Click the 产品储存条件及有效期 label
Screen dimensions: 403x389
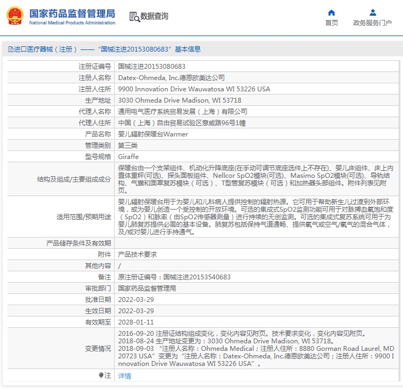79,243
